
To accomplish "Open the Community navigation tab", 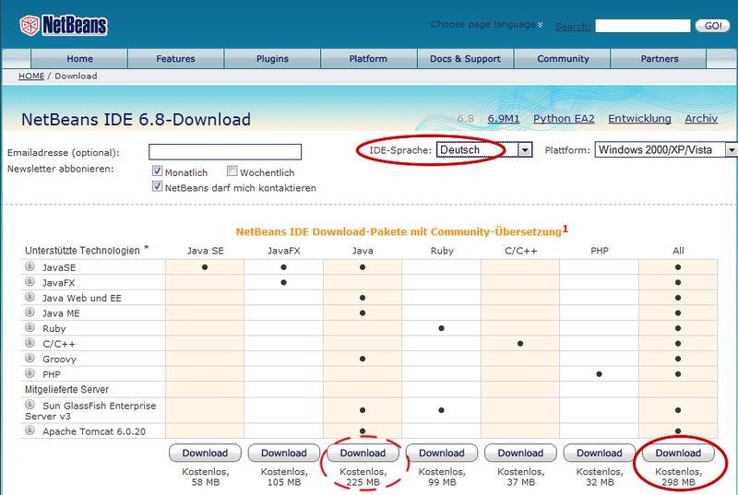I will 563,59.
